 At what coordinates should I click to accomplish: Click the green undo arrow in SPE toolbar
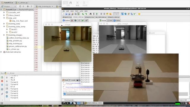pyautogui.click(x=83, y=14)
